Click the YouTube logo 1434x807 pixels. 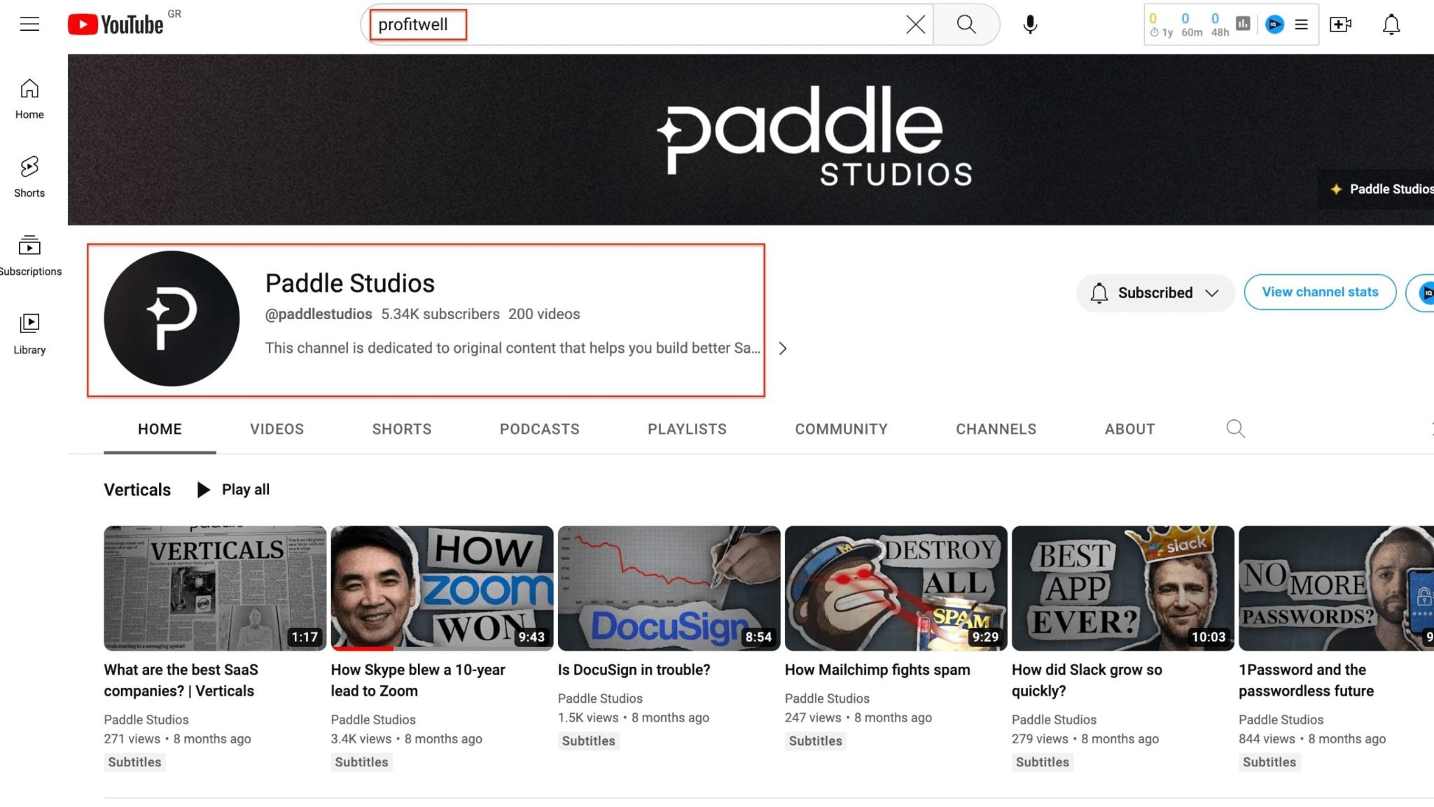pyautogui.click(x=116, y=24)
